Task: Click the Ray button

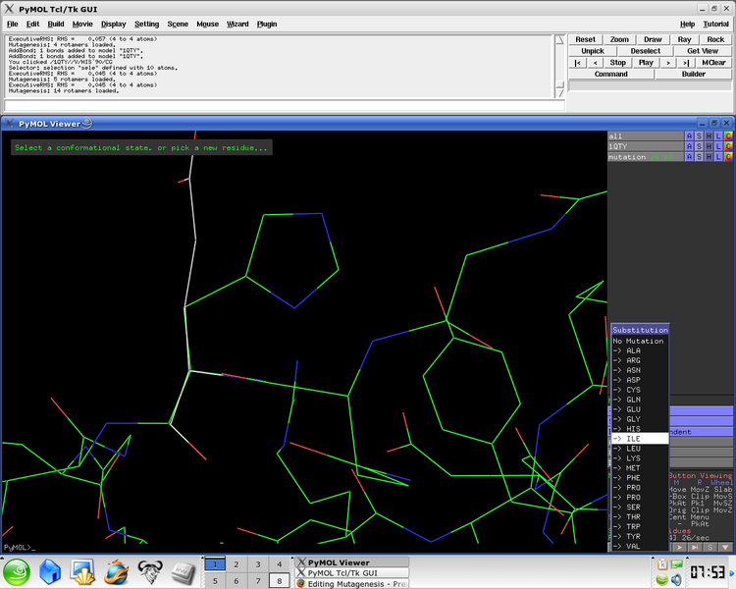Action: [684, 39]
